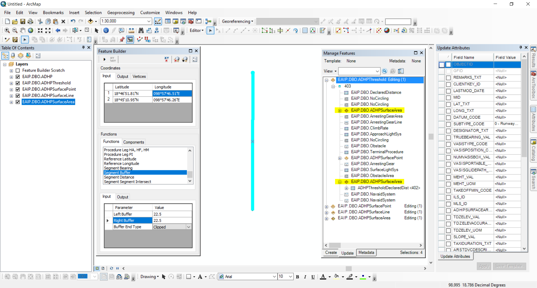
Task: Open the Geoprocessing menu
Action: [x=121, y=13]
